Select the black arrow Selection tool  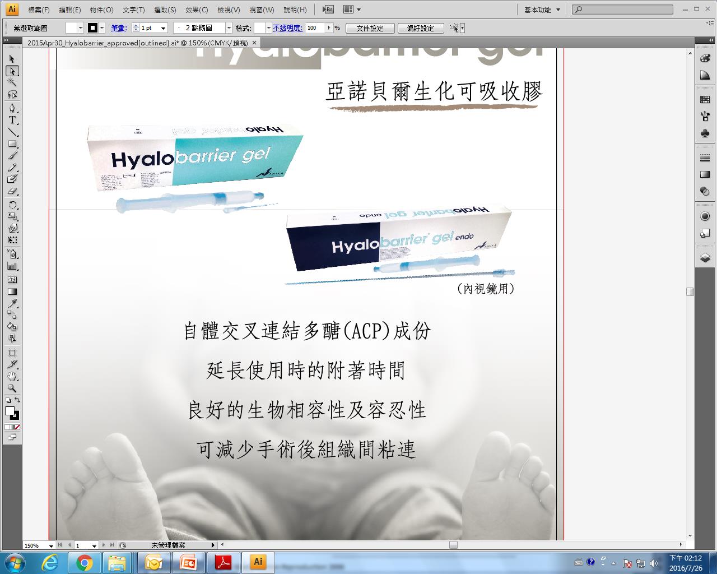tap(12, 59)
